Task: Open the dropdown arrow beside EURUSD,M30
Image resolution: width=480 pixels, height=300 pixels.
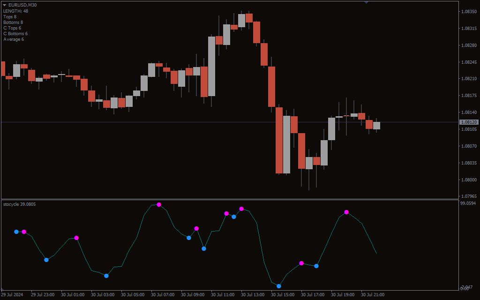Action: (5, 5)
